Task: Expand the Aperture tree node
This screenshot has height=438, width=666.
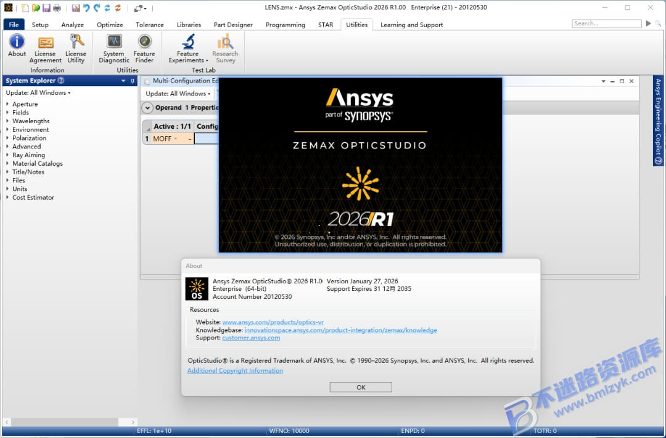Action: click(x=7, y=104)
